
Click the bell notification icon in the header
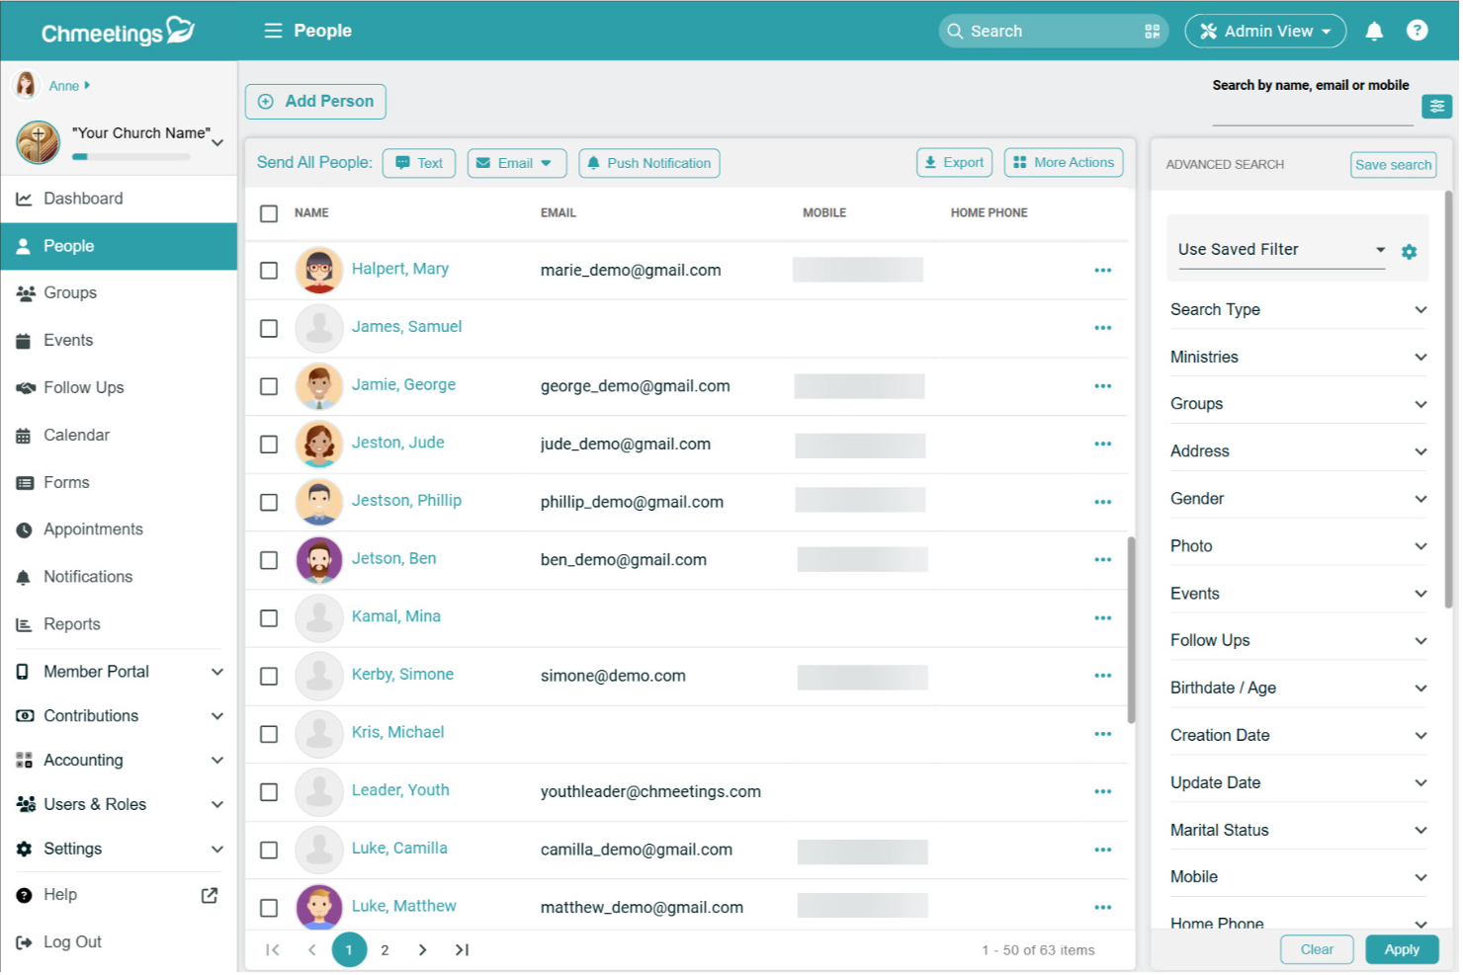point(1374,31)
